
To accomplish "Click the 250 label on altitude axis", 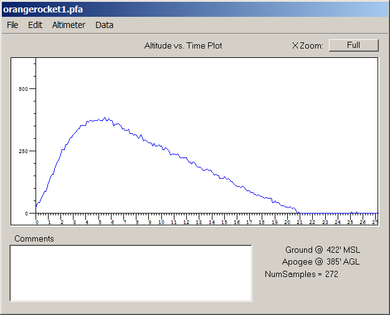I will coord(24,151).
